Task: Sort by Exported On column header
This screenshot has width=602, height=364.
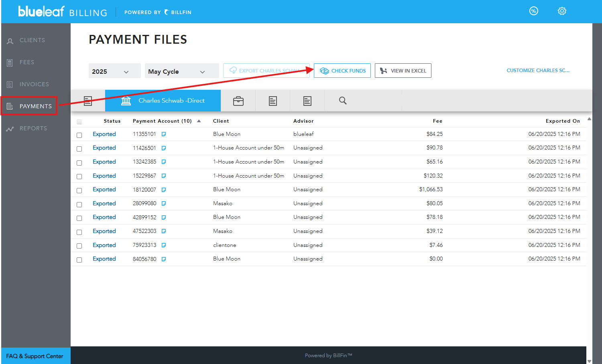Action: 563,121
